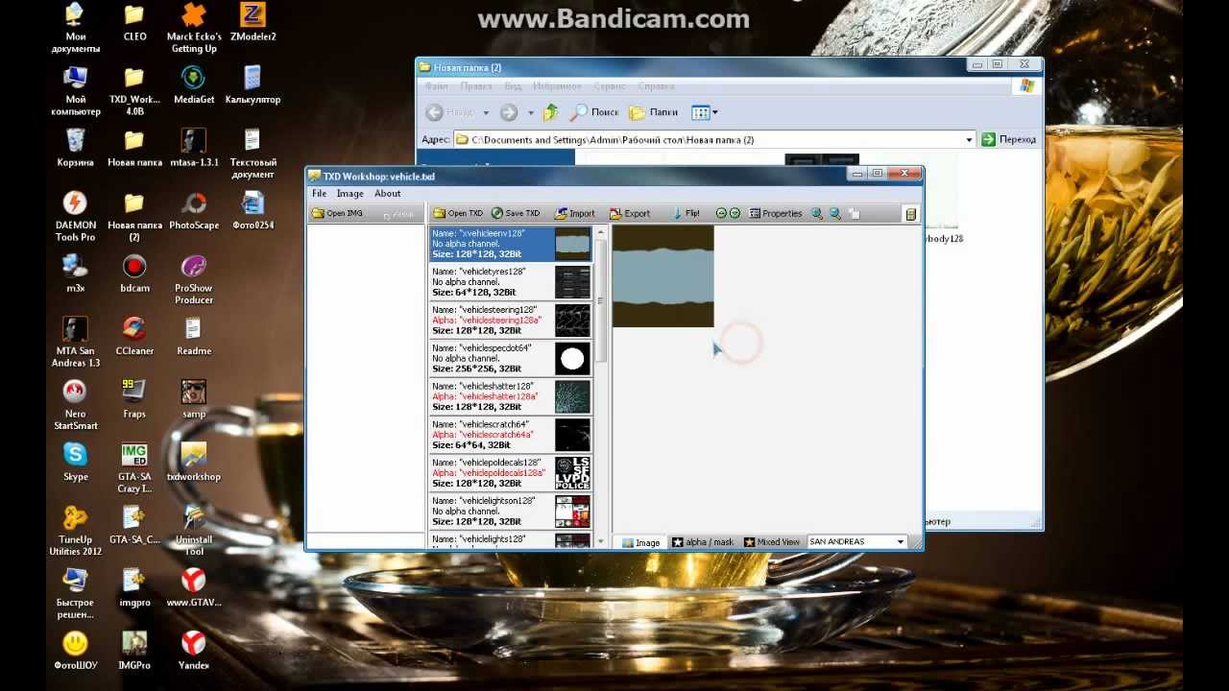Open the About menu in TXD Workshop

coord(388,193)
